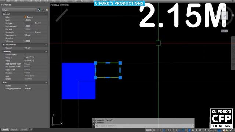Viewport: 235px width, 132px height.
Task: Collapse the Geometry section
Action: (x=46, y=51)
